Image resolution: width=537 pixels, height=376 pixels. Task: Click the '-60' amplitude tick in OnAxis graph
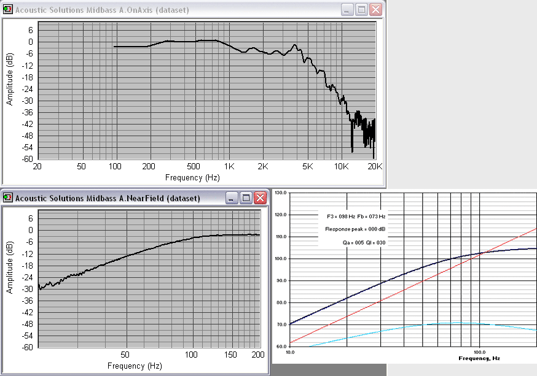click(27, 159)
